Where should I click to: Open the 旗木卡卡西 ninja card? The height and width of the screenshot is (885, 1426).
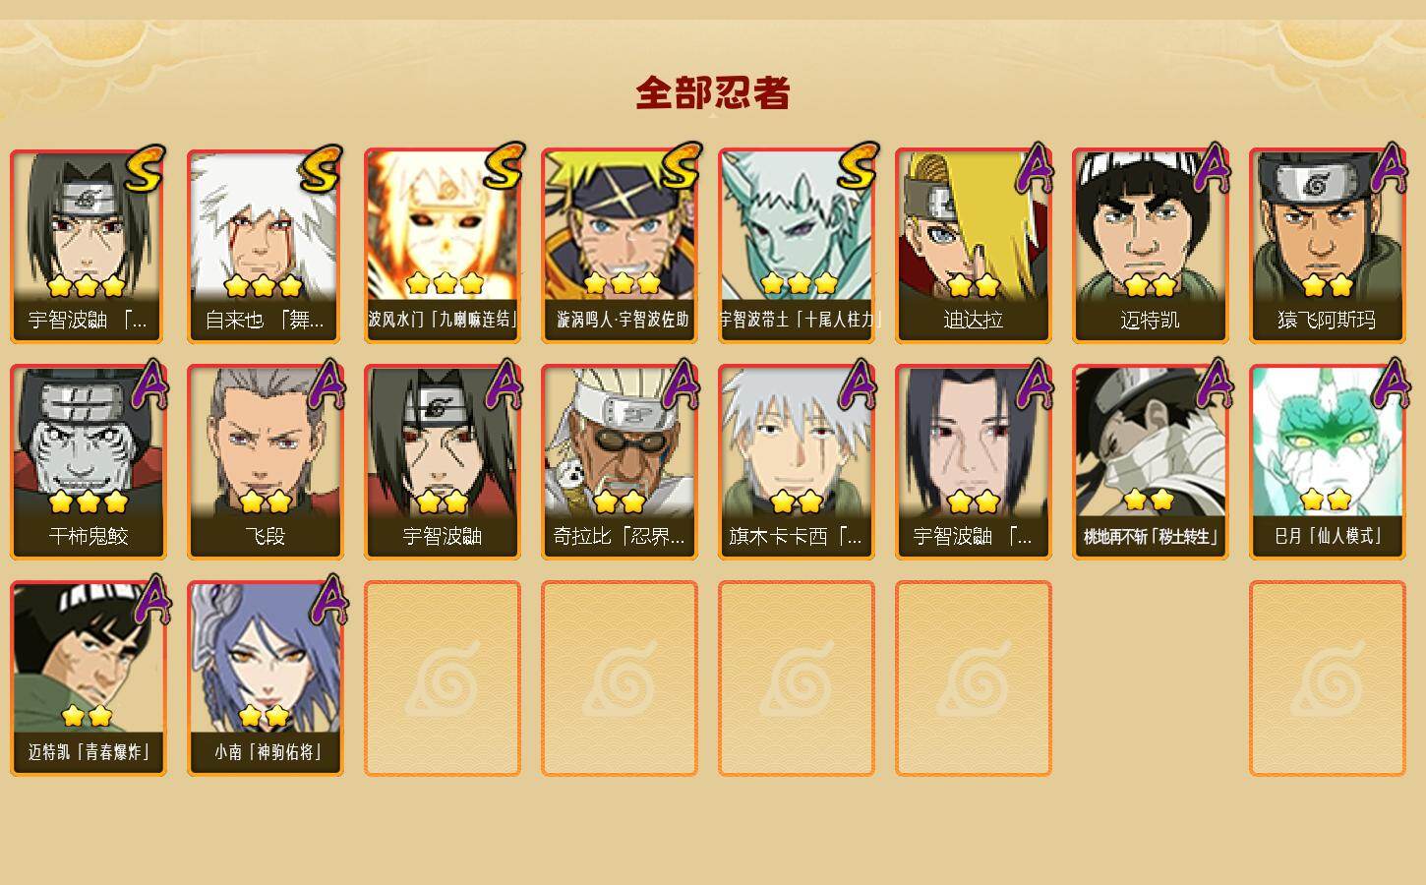pos(797,462)
